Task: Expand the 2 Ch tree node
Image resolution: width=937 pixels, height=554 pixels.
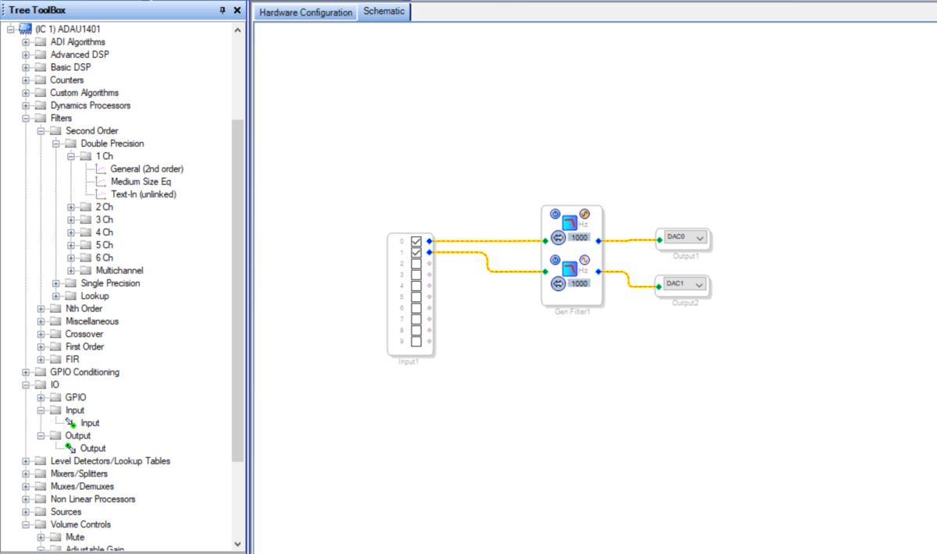Action: [71, 207]
